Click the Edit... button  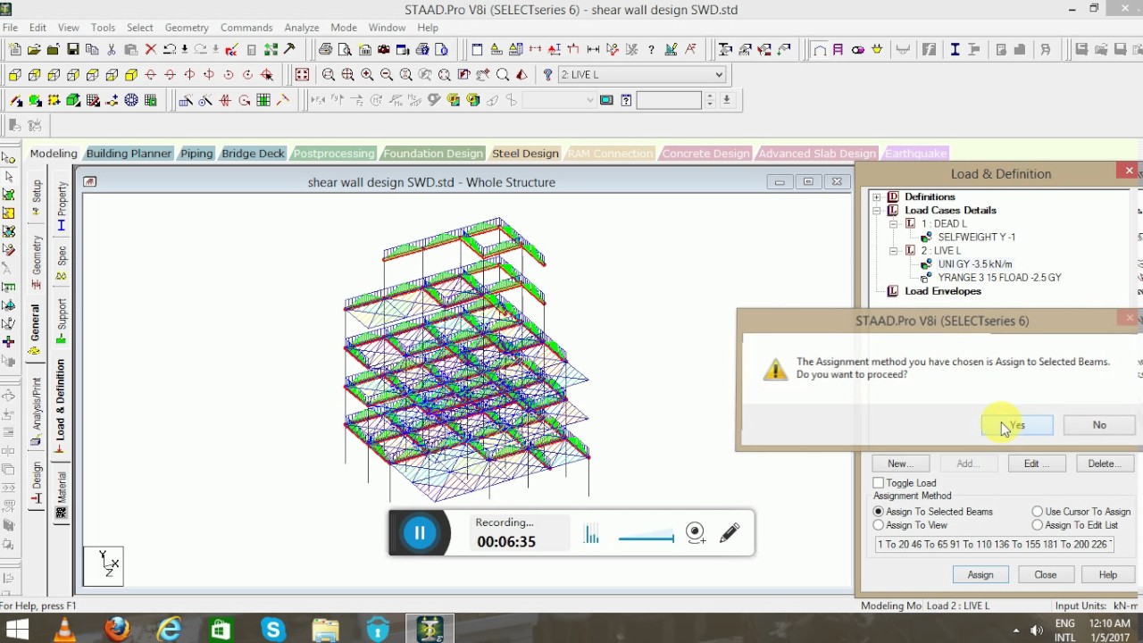(1036, 463)
